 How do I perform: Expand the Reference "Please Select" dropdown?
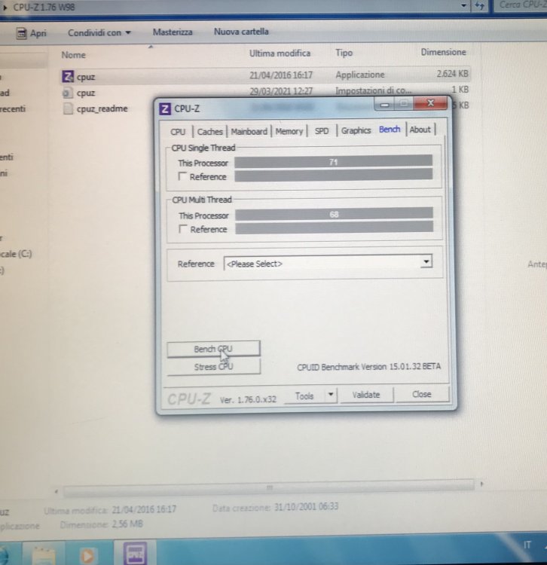(426, 262)
